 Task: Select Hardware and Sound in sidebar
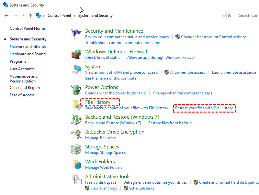pyautogui.click(x=28, y=54)
